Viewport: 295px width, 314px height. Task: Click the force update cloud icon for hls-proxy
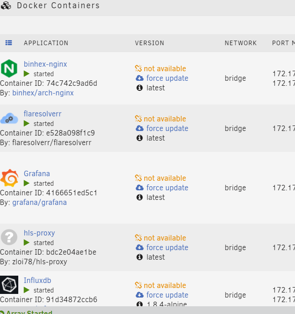coord(140,247)
